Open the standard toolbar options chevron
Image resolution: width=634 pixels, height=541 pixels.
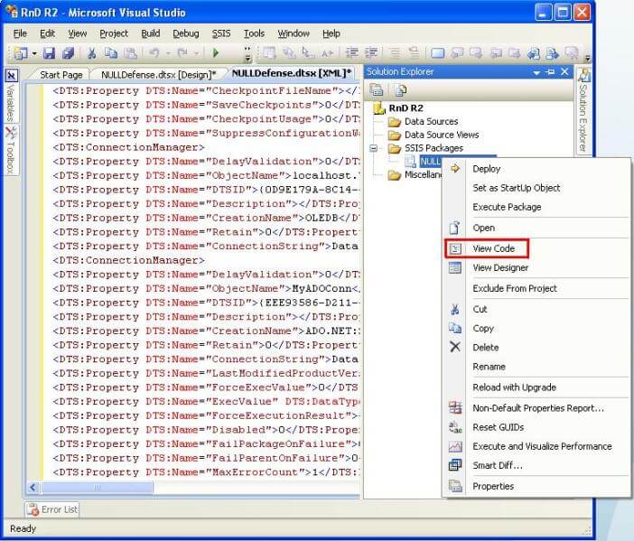[247, 54]
